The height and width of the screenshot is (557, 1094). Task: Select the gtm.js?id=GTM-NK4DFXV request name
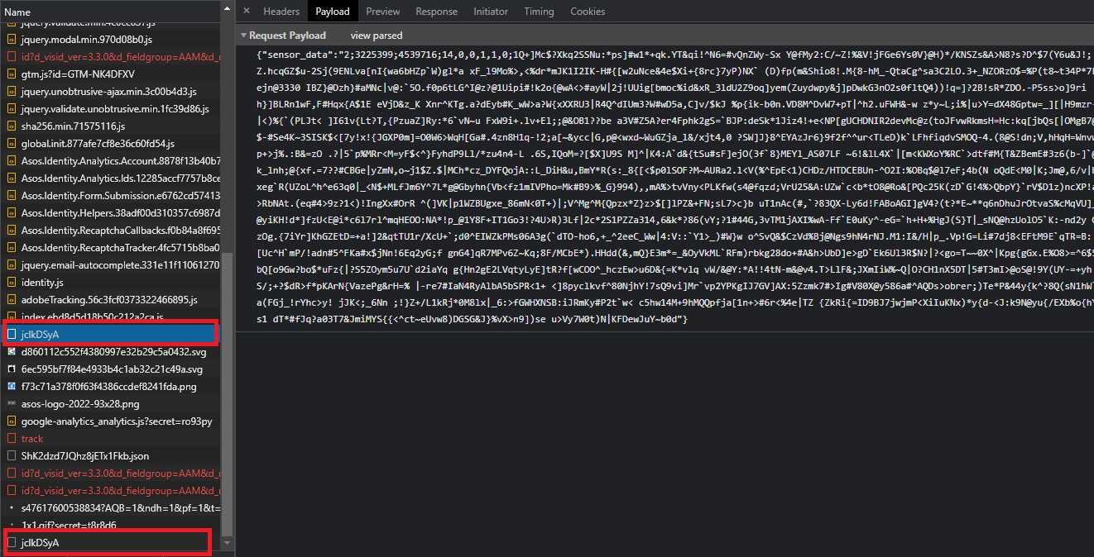[x=78, y=74]
